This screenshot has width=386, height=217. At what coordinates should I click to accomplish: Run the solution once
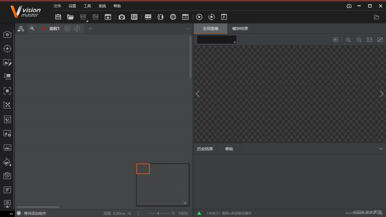[x=199, y=17]
